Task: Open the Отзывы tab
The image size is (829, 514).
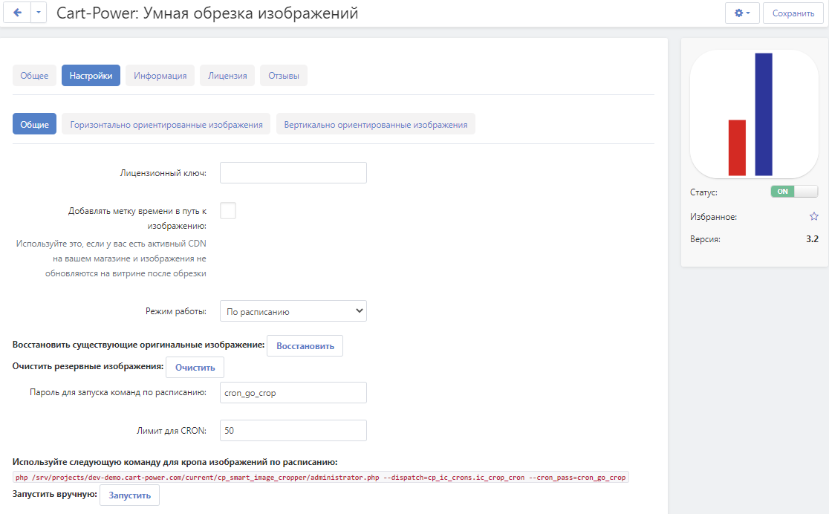Action: 283,76
